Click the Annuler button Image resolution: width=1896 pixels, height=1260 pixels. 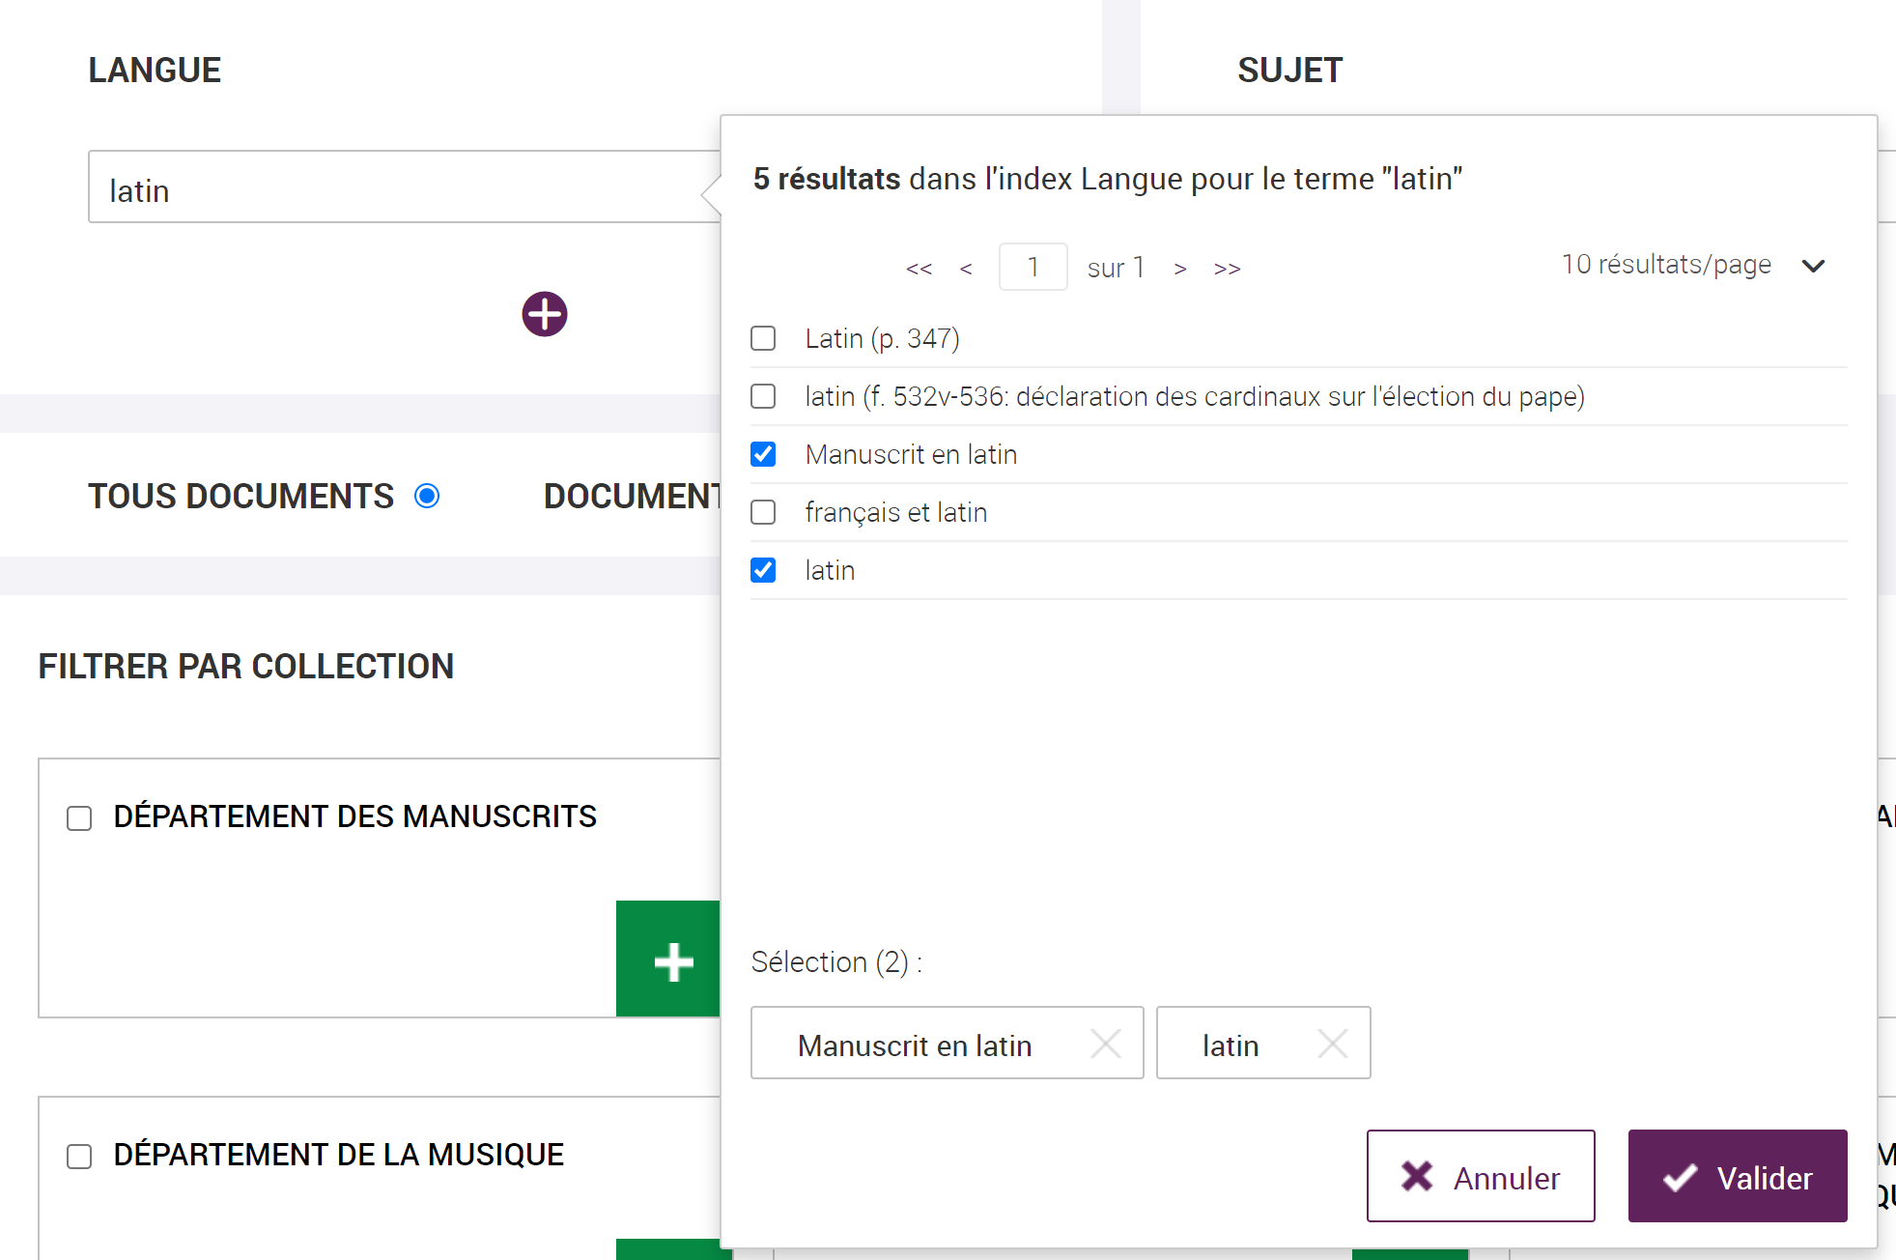tap(1480, 1176)
